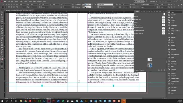Open File Explorer from the taskbar
This screenshot has height=103, width=183.
click(21, 101)
